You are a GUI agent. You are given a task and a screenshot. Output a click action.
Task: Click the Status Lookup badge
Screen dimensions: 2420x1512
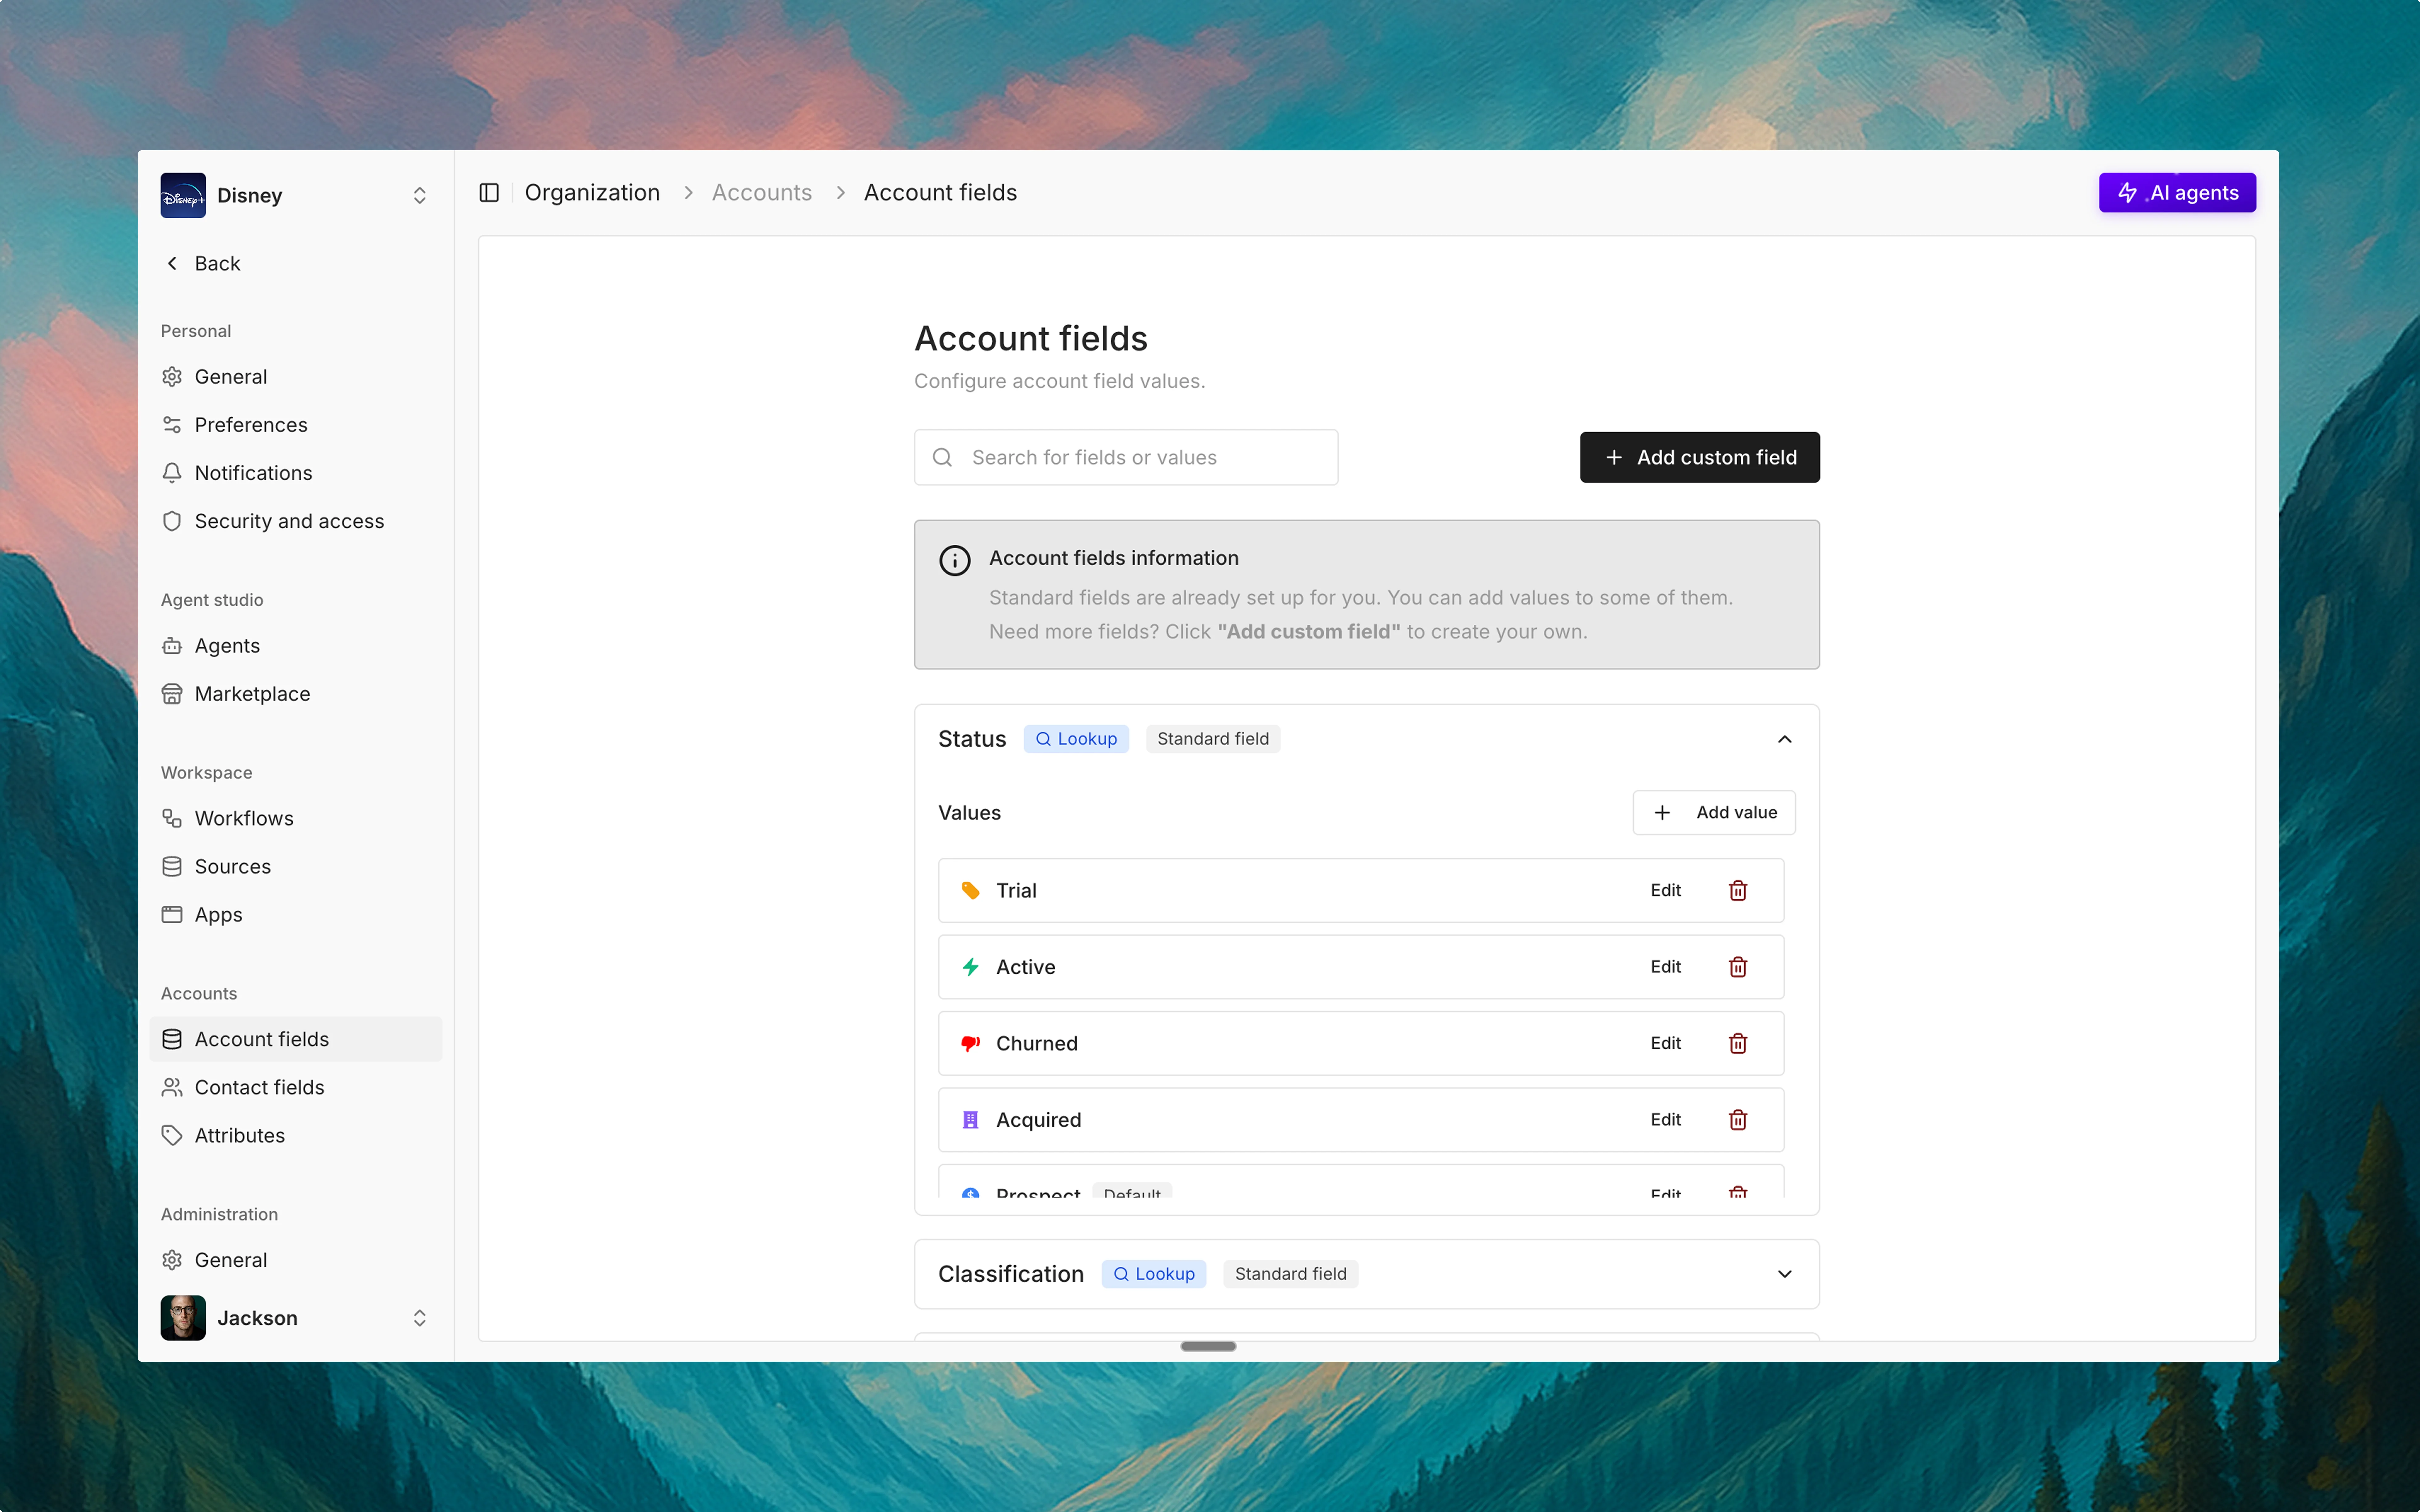1076,739
